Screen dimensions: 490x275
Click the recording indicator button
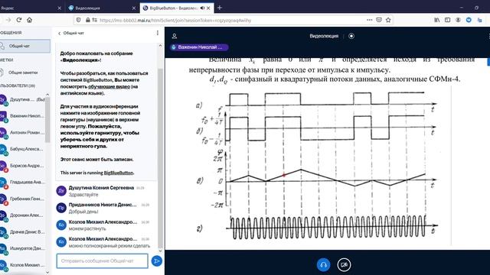(351, 36)
